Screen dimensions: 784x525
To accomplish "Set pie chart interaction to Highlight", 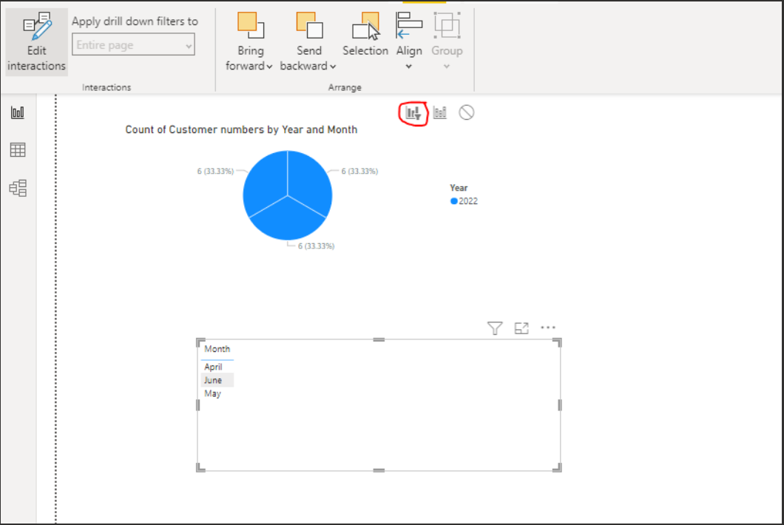I will [440, 112].
